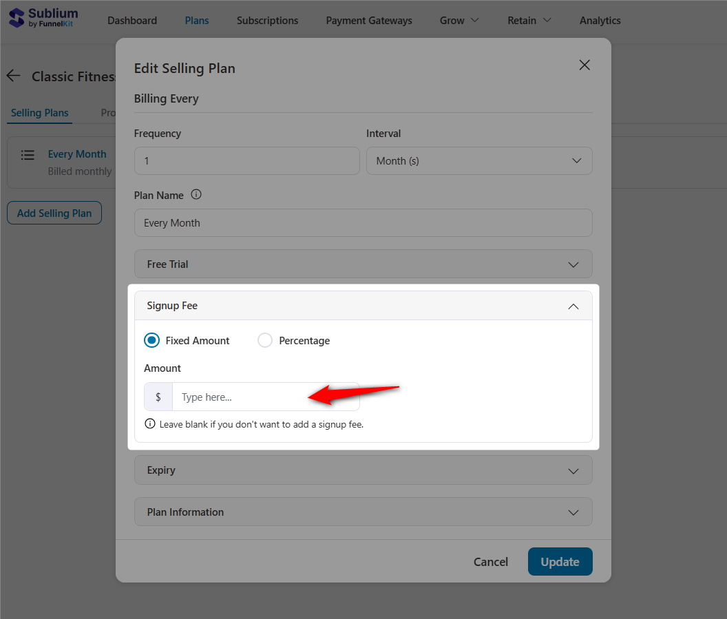Image resolution: width=727 pixels, height=619 pixels.
Task: Collapse the Signup Fee section
Action: [573, 306]
